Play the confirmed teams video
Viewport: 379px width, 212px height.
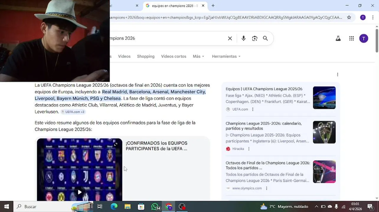coord(79,192)
